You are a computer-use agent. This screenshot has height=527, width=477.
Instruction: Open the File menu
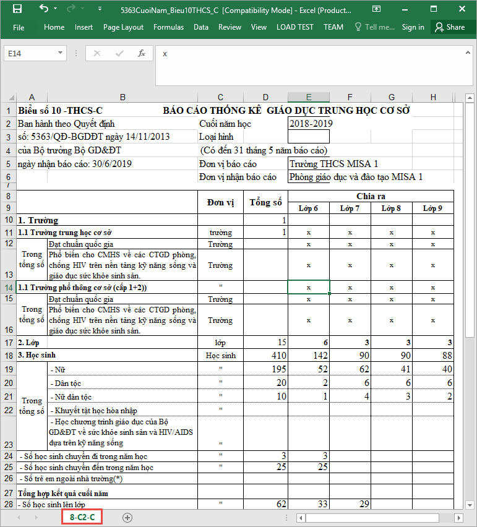point(19,28)
